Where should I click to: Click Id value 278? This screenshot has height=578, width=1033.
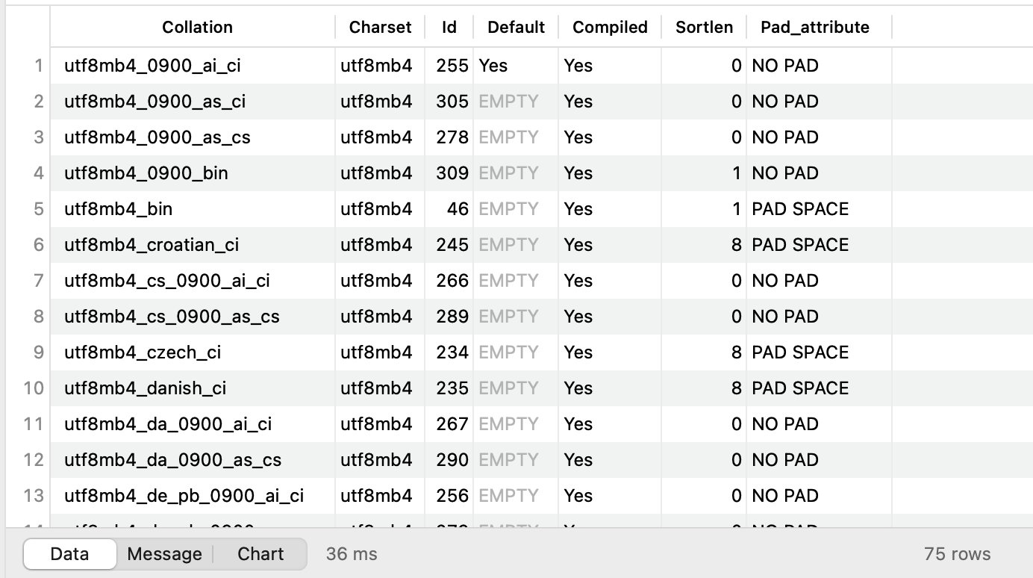(452, 137)
